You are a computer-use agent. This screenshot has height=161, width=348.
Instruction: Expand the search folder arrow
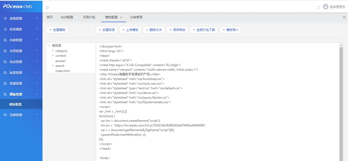53,65
